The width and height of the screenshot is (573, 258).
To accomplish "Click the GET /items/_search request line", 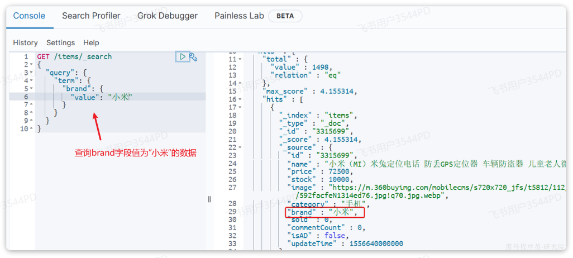I will (x=74, y=56).
